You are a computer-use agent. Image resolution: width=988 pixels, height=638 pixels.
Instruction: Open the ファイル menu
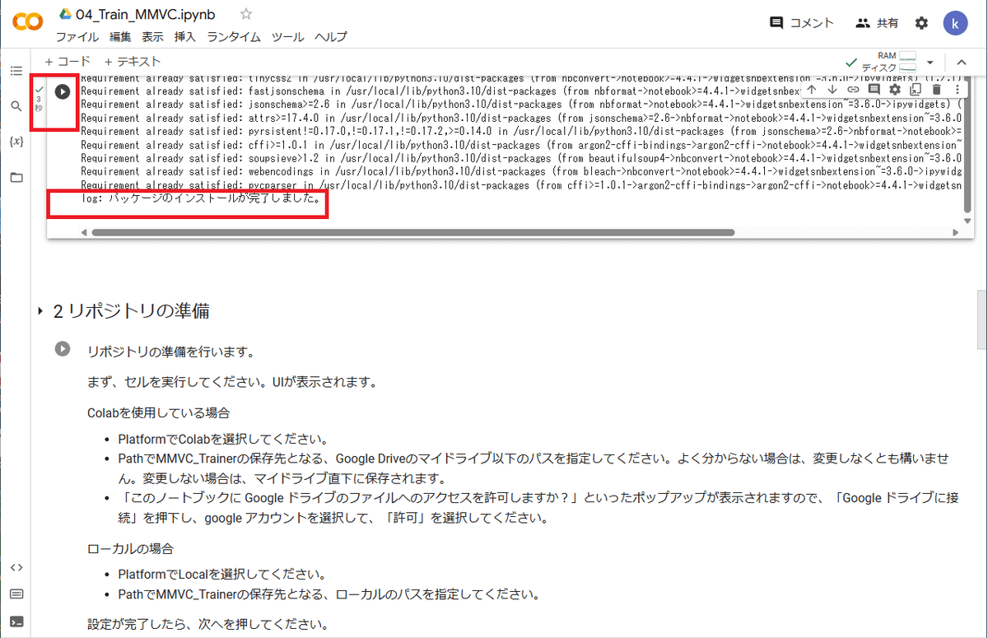point(77,37)
